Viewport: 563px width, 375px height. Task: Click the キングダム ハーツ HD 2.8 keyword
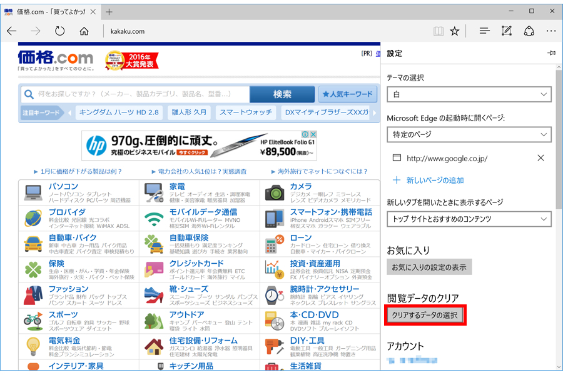(119, 112)
